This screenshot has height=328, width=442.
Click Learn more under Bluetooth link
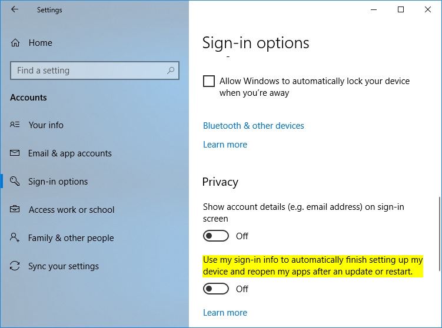[x=225, y=145]
